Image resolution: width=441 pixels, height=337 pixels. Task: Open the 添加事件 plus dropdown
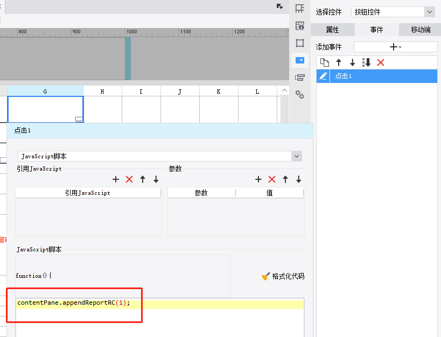click(395, 47)
